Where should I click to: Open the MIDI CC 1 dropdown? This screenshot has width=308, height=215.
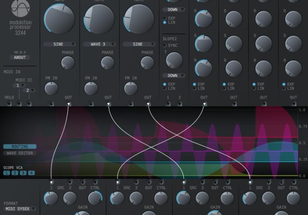coord(18,85)
